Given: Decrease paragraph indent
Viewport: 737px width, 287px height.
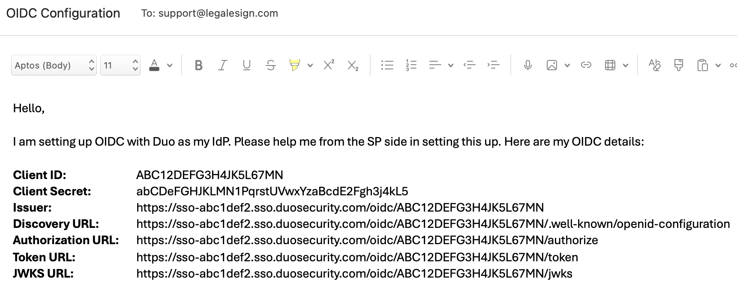Looking at the screenshot, I should click(470, 65).
